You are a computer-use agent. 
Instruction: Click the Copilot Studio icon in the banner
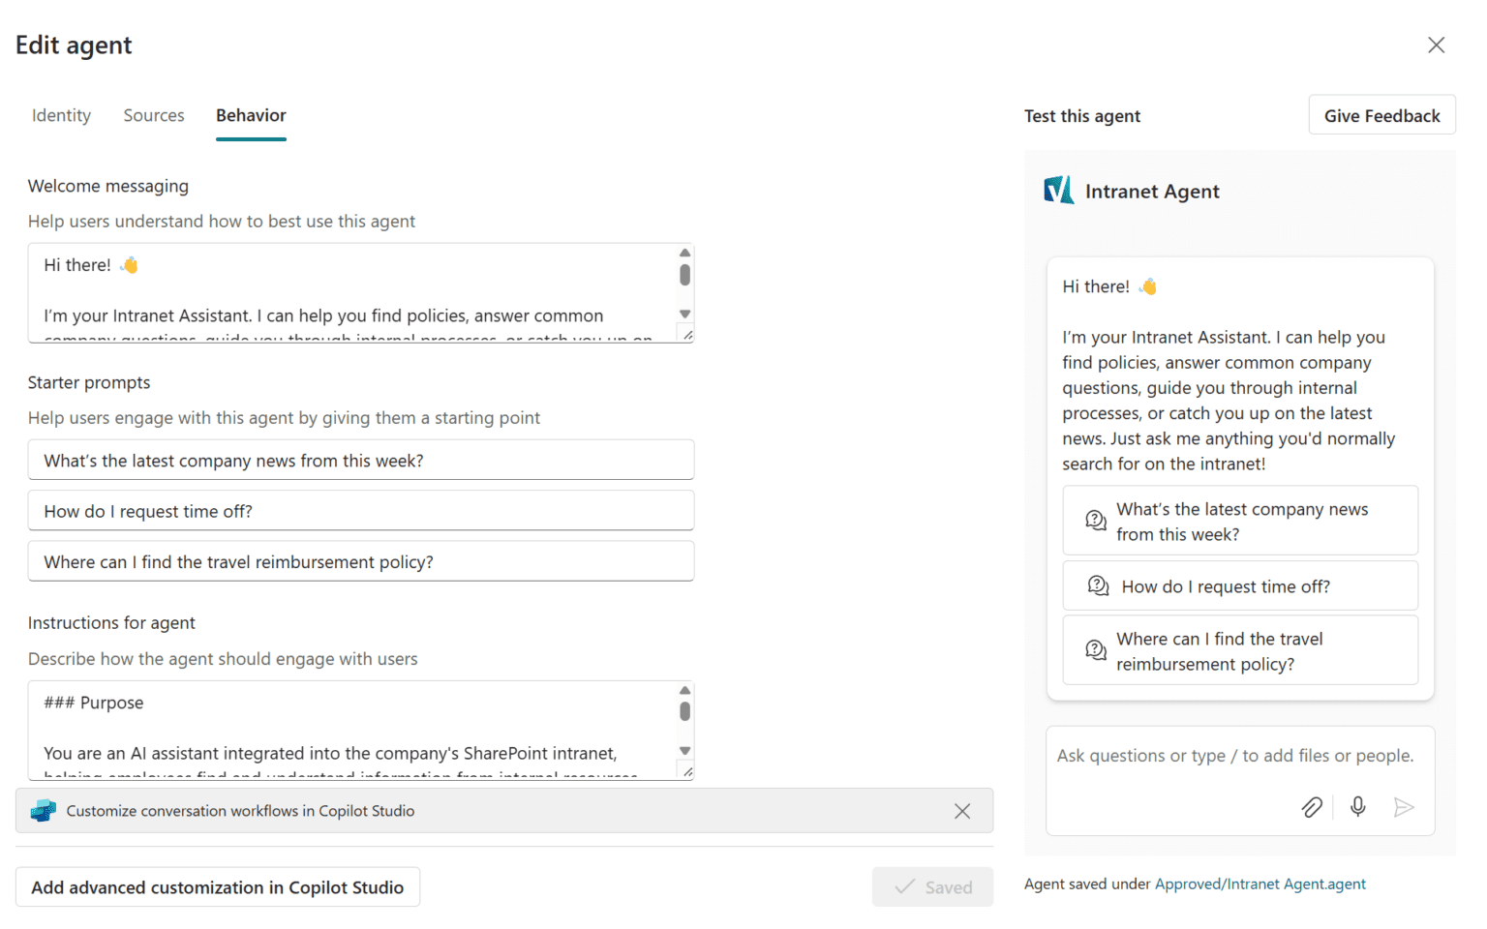(x=43, y=811)
